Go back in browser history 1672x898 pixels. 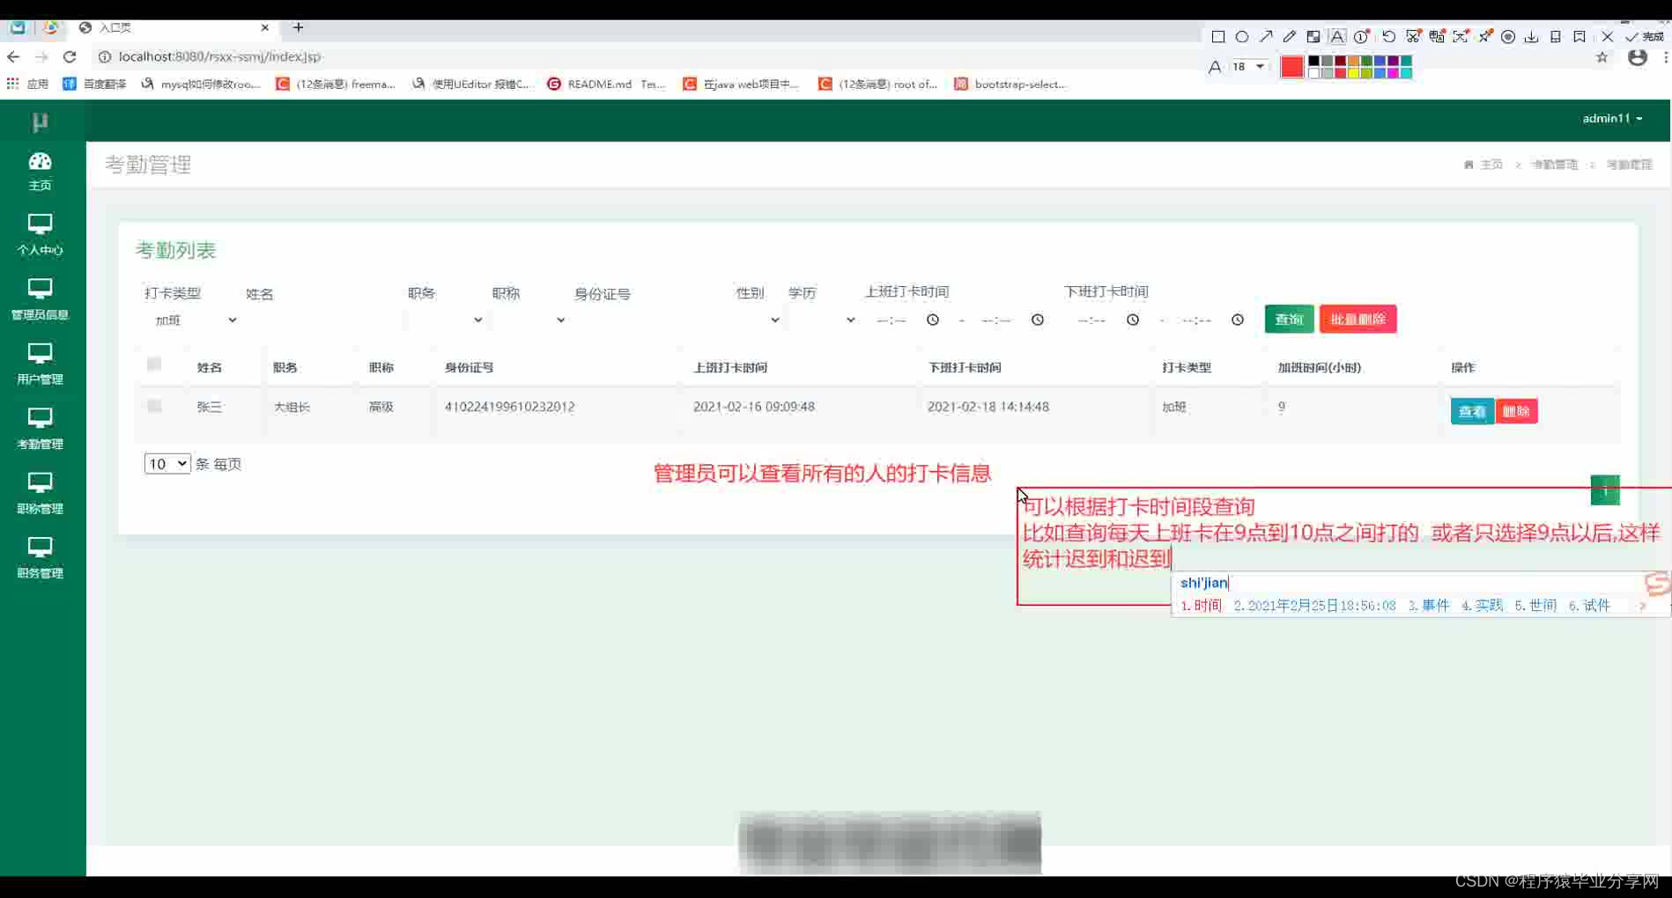(x=13, y=56)
